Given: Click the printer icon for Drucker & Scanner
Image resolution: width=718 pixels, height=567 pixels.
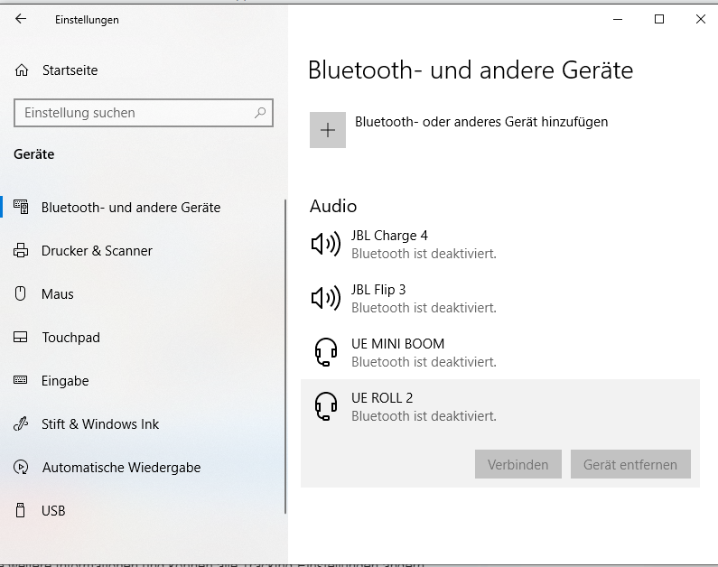Looking at the screenshot, I should 21,250.
